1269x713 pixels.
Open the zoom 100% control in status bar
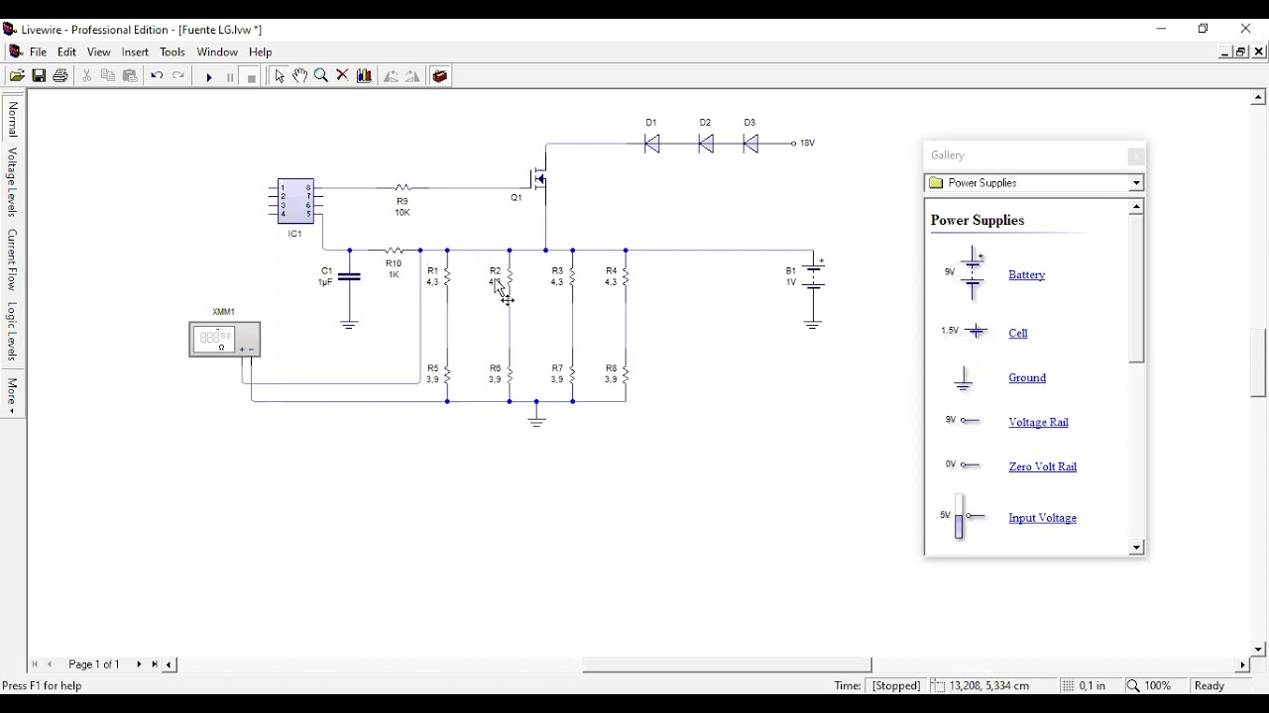(1150, 686)
